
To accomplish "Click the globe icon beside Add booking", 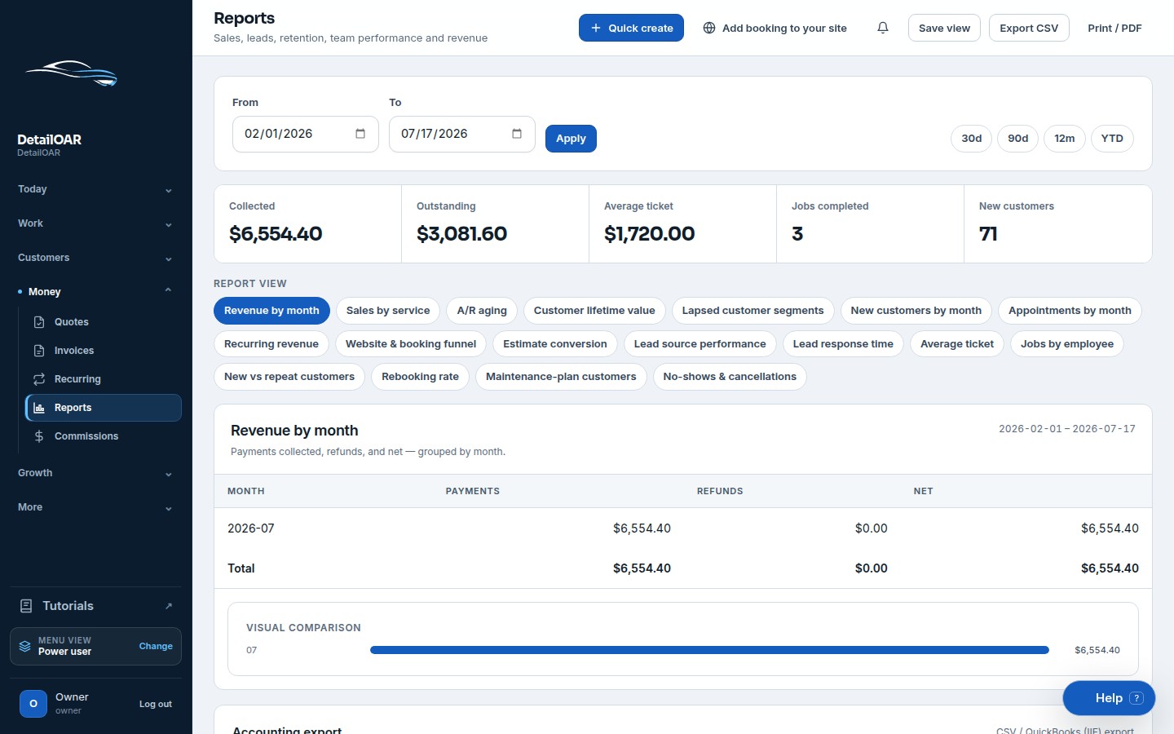I will [x=709, y=28].
